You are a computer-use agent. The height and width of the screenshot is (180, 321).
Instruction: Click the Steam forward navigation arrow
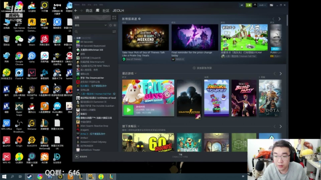click(x=81, y=10)
